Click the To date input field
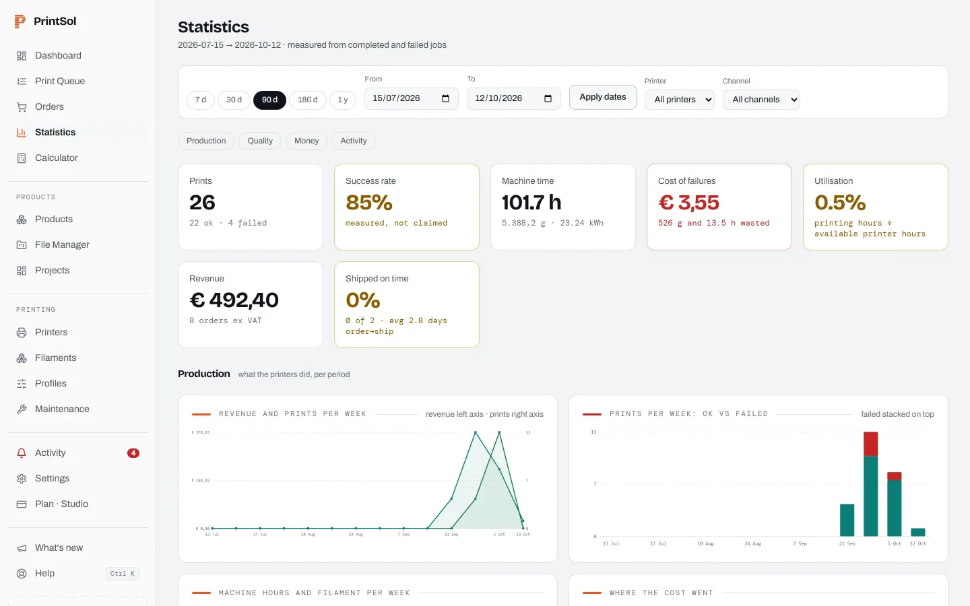This screenshot has height=606, width=970. click(x=514, y=98)
